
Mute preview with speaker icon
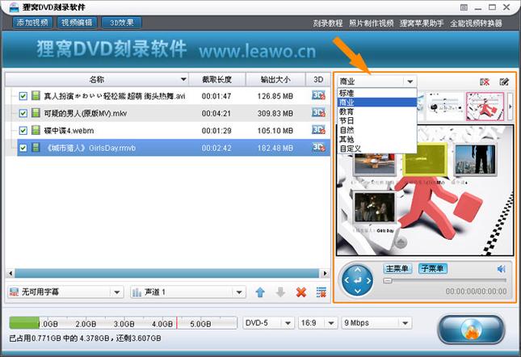pos(502,269)
